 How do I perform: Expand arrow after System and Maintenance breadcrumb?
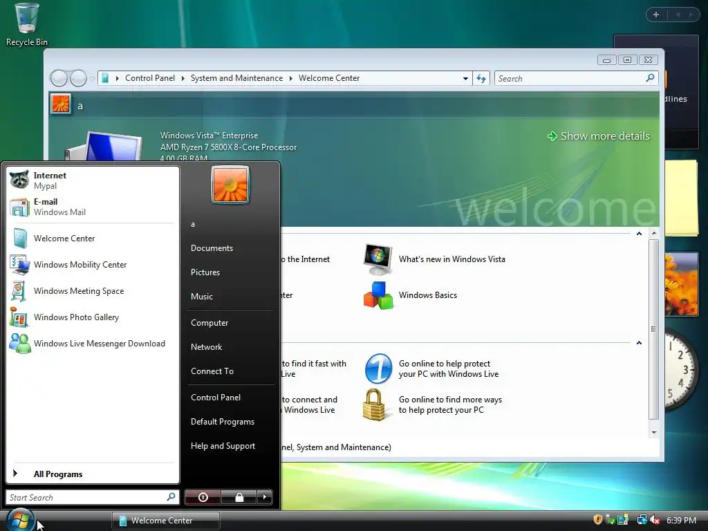tap(291, 78)
